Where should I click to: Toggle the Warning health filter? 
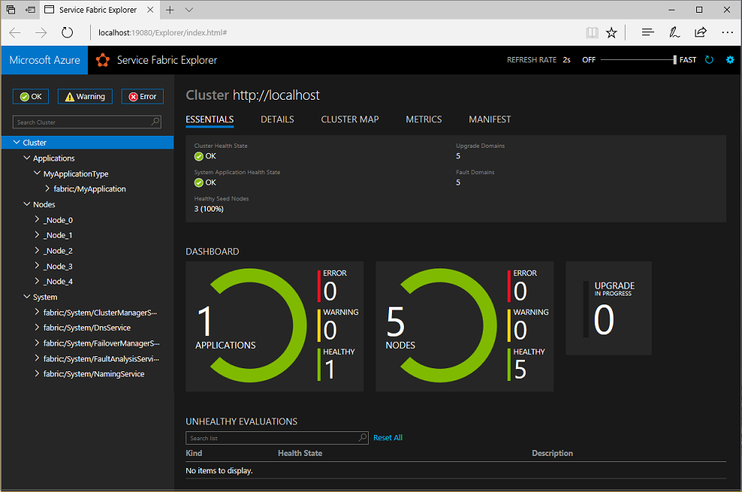[84, 96]
